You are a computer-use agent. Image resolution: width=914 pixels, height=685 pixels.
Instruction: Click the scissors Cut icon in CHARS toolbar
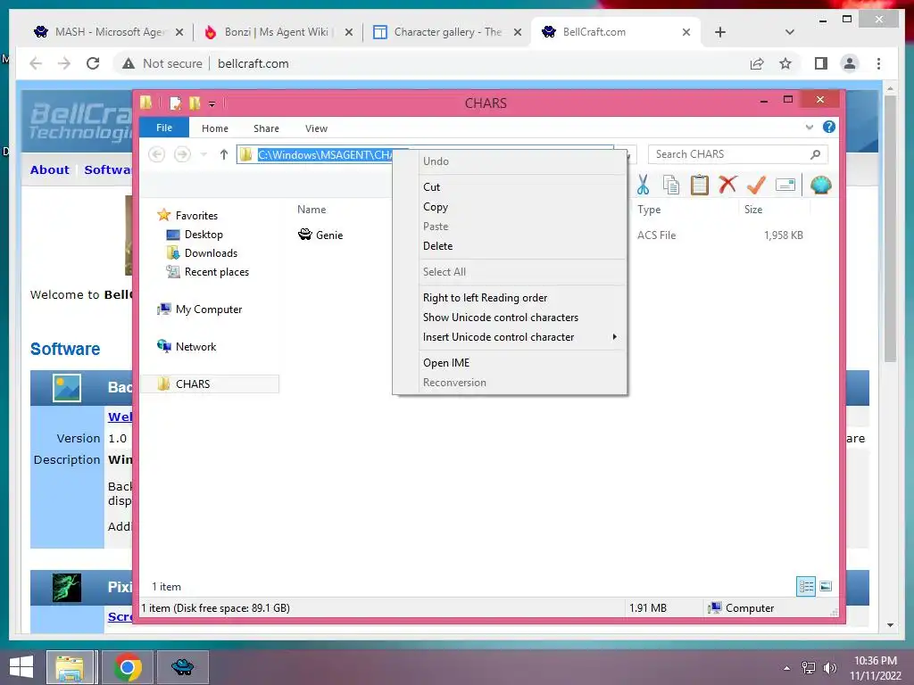coord(643,185)
